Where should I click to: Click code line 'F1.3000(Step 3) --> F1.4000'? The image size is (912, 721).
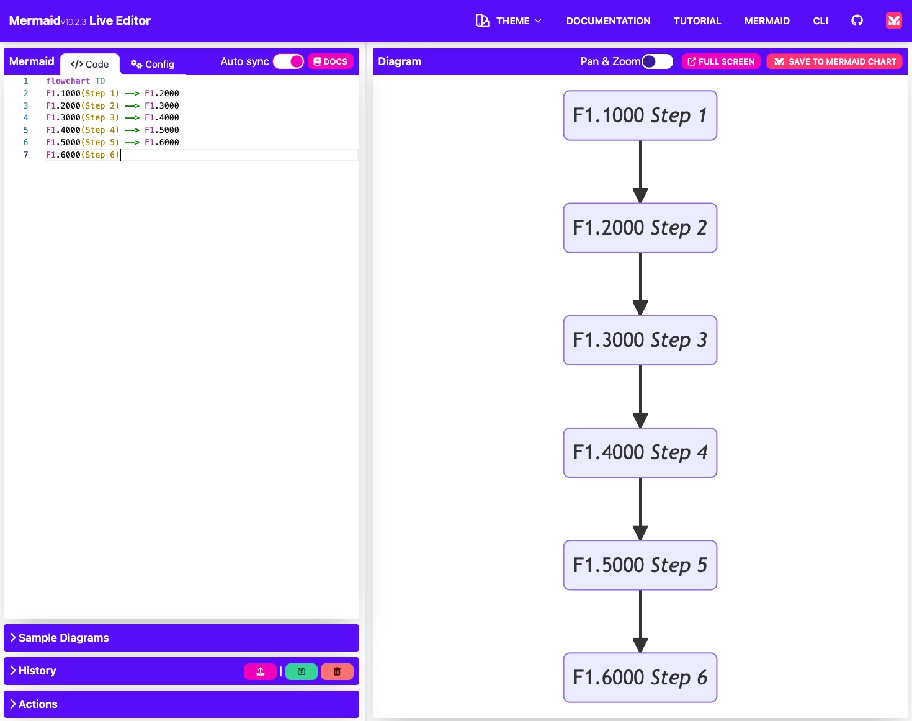click(x=112, y=117)
